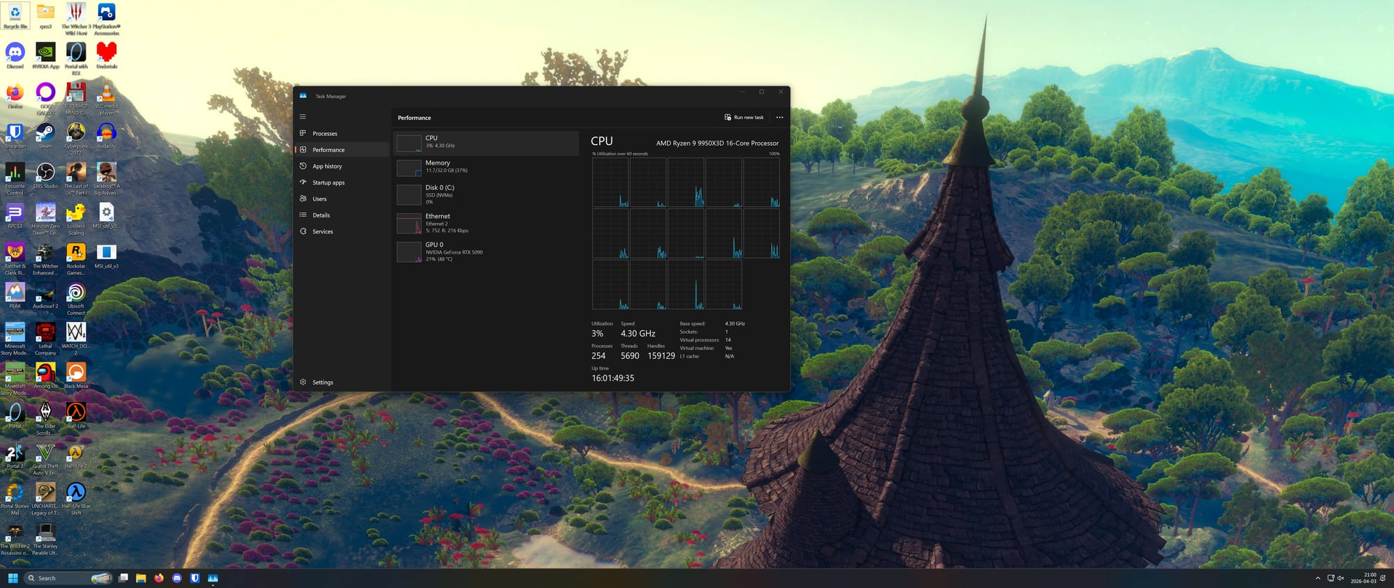Open Task Manager Settings gear
The width and height of the screenshot is (1394, 588).
[x=303, y=382]
